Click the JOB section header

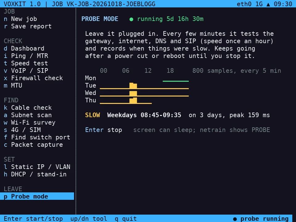[9, 11]
